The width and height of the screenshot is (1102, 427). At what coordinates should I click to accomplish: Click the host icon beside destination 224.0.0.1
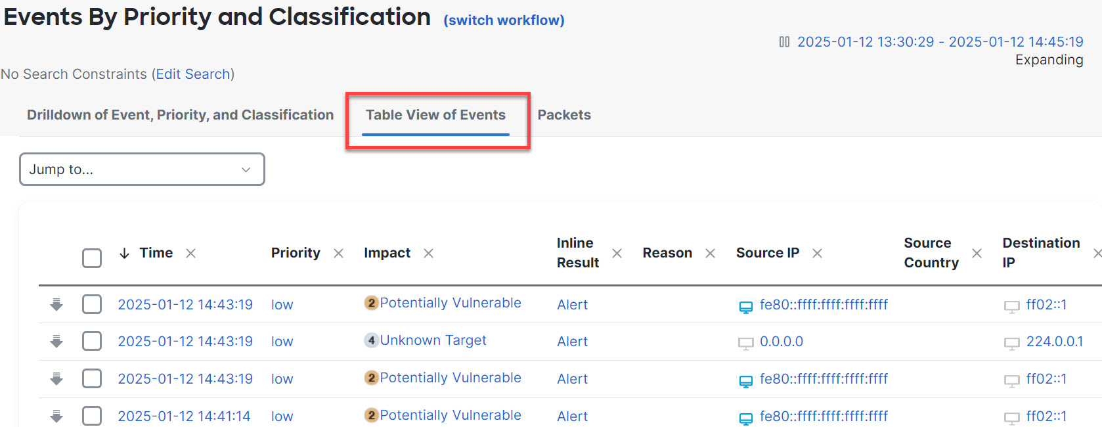1011,342
